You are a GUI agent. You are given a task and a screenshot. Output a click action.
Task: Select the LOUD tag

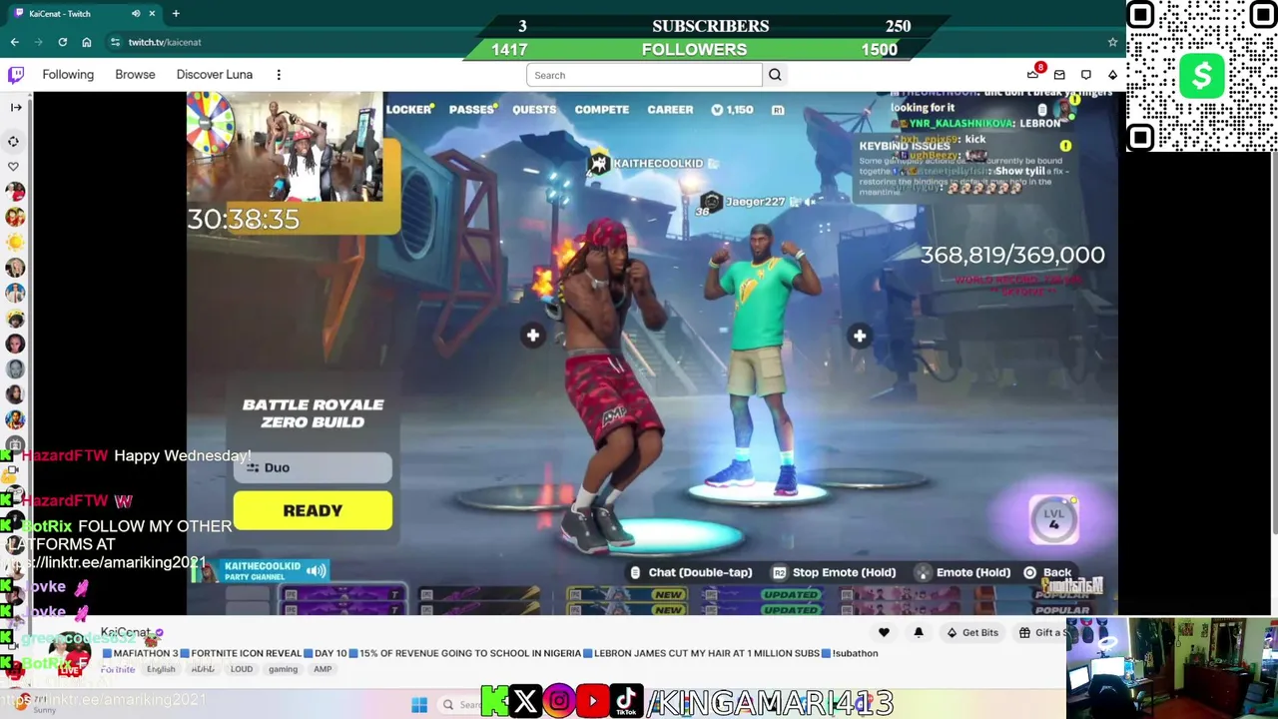(x=242, y=669)
